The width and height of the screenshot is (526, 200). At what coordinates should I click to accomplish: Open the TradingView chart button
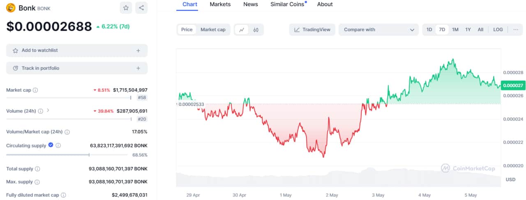click(312, 30)
